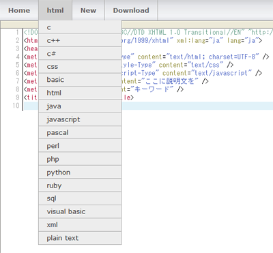Screen dimensions: 273x253
Task: Choose ruby language option
Action: pos(80,185)
